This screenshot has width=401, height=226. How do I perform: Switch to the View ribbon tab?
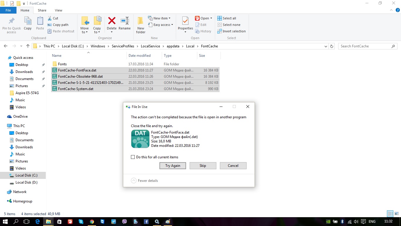point(58,10)
